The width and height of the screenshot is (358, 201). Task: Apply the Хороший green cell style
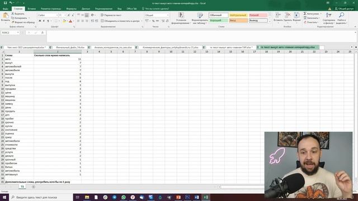coord(219,20)
